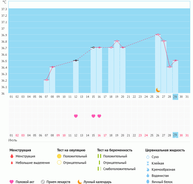Select the 36.2 temperature point on July 07
Viewport: 193px width, 184px height.
[x=47, y=80]
